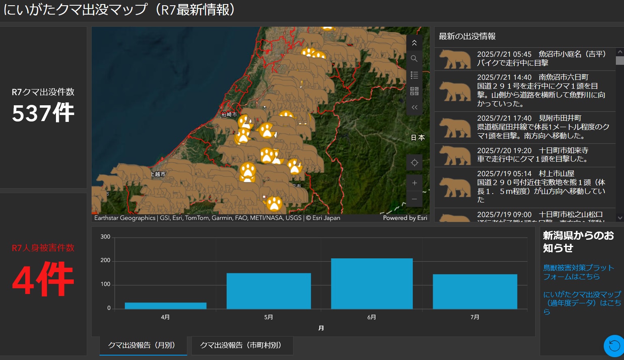Viewport: 624px width, 360px height.
Task: Click the find-my-location crosshair button
Action: click(x=414, y=163)
